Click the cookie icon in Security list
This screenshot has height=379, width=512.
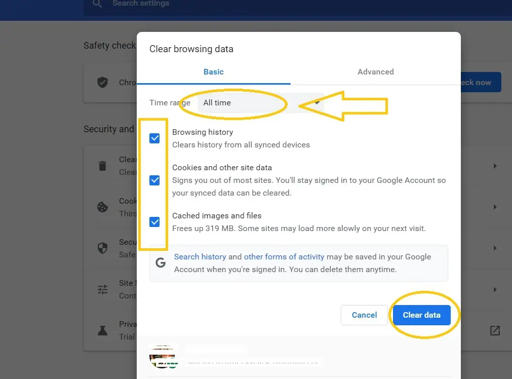tap(102, 207)
